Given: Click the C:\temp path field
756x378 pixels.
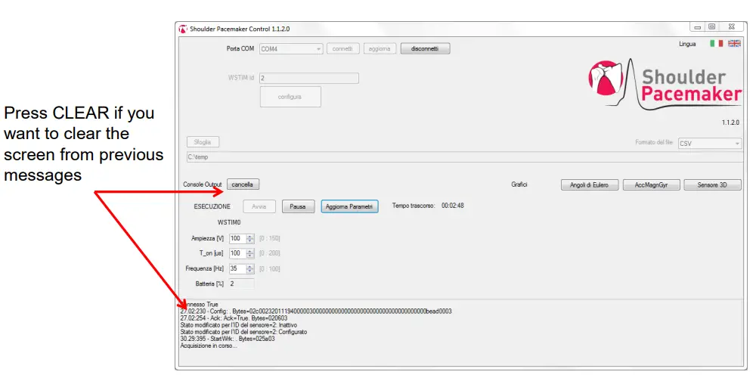Looking at the screenshot, I should [465, 156].
